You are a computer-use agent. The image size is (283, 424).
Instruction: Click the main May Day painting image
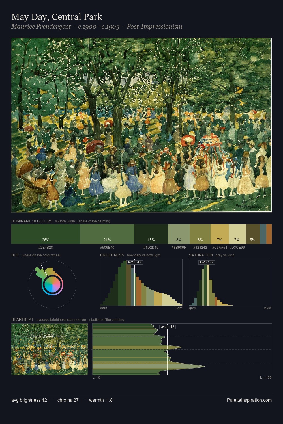point(141,125)
